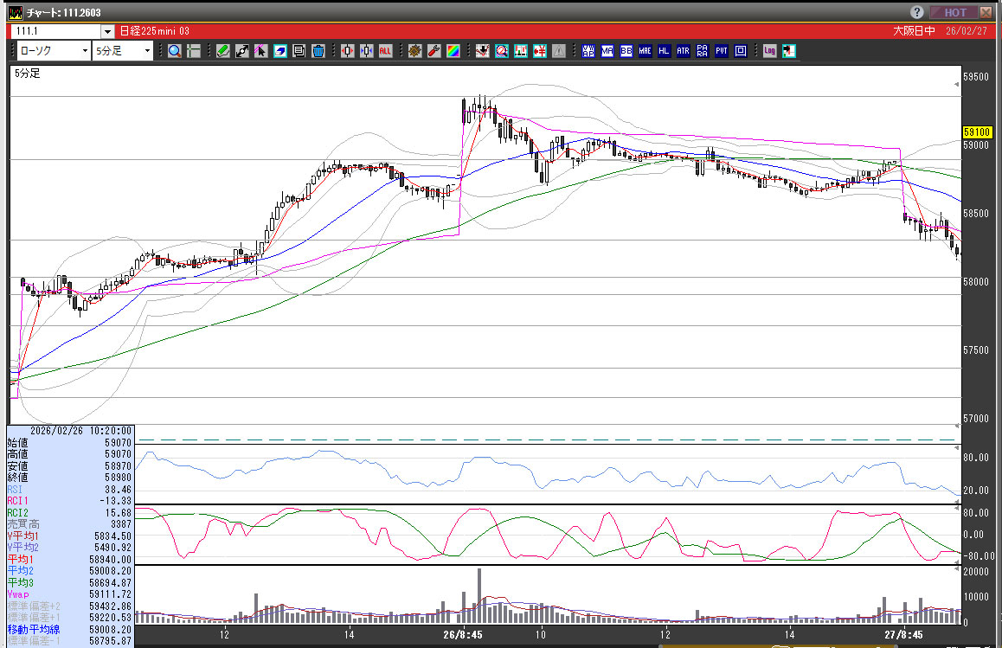Viewport: 1002px width, 648px height.
Task: Toggle the BB Bollinger Bands indicator
Action: 626,51
